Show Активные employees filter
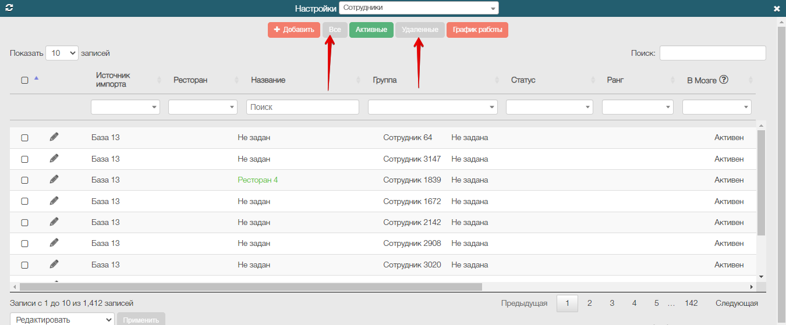 tap(371, 30)
